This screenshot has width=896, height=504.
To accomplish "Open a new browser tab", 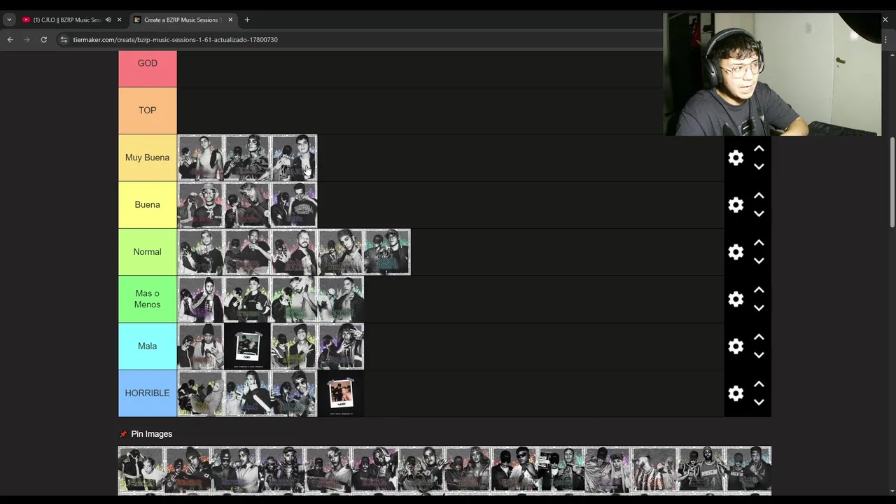I will coord(247,20).
